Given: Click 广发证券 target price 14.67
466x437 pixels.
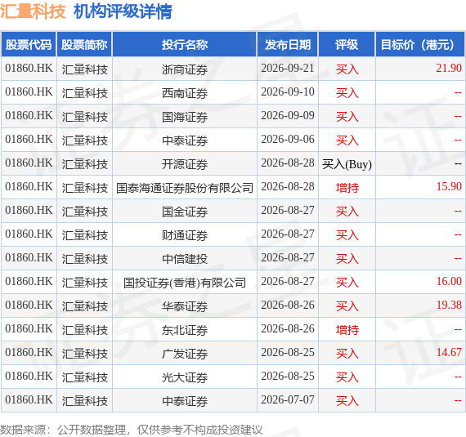Looking at the screenshot, I should point(449,353).
